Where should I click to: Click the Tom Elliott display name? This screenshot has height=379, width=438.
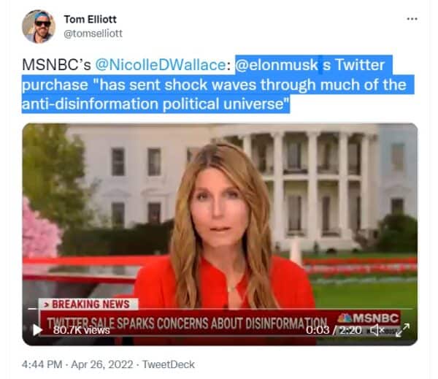click(91, 19)
